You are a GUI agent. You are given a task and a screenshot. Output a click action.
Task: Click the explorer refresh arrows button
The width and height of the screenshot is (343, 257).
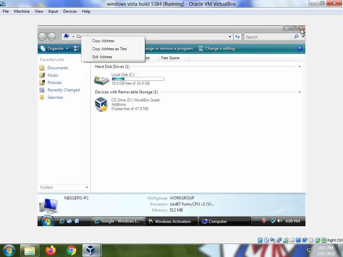[x=237, y=37]
